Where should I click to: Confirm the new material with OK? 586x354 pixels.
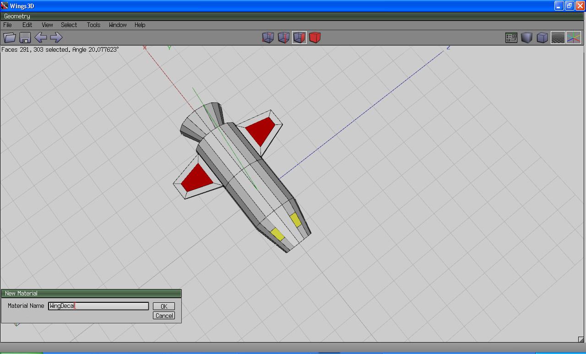pyautogui.click(x=164, y=306)
